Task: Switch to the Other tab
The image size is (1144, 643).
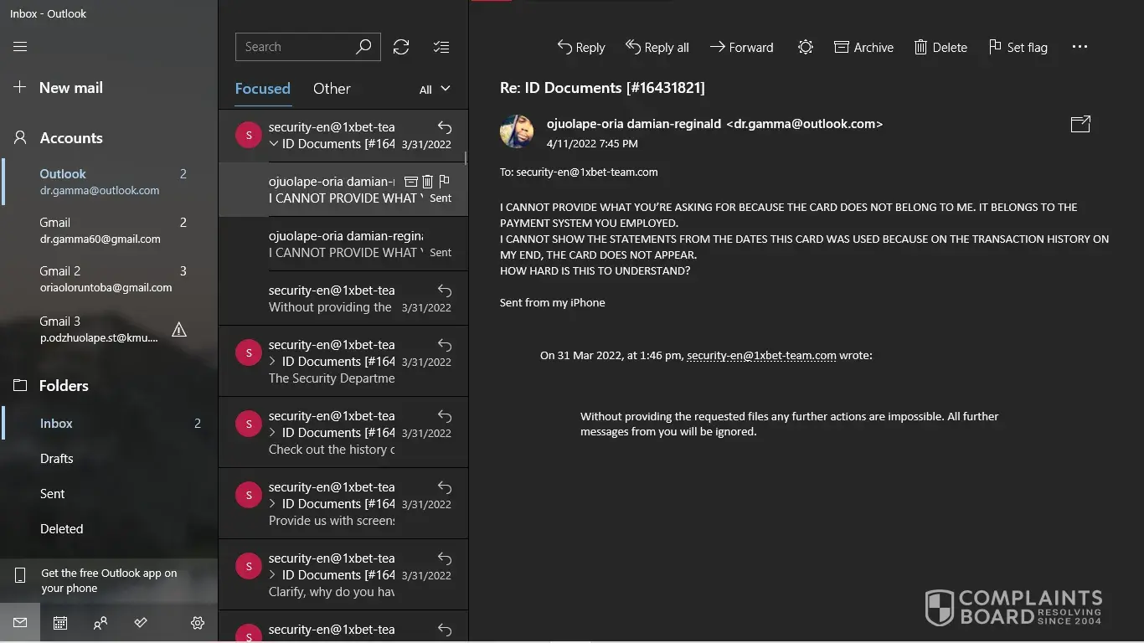Action: pos(332,89)
